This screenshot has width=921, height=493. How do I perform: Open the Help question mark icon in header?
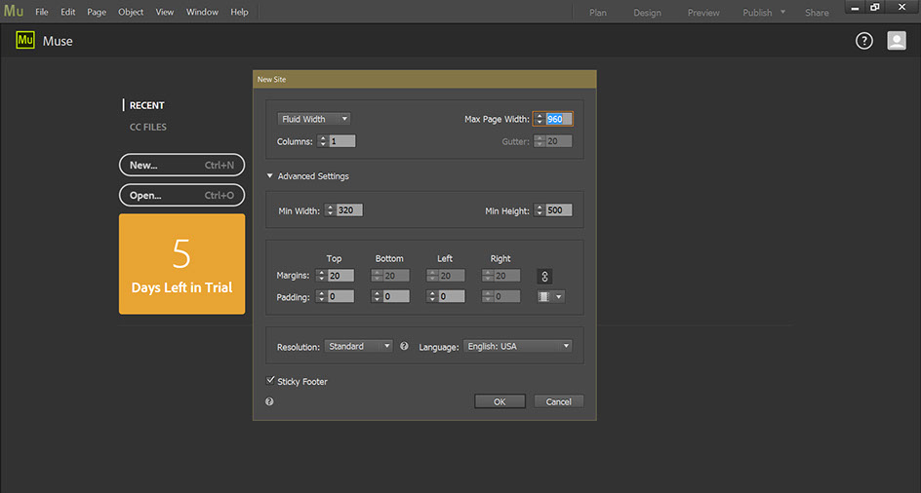point(864,41)
